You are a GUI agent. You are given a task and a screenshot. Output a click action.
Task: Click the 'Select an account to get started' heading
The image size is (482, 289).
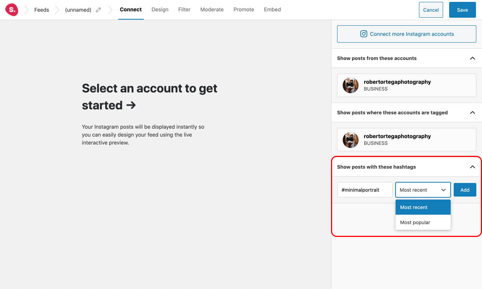click(149, 97)
